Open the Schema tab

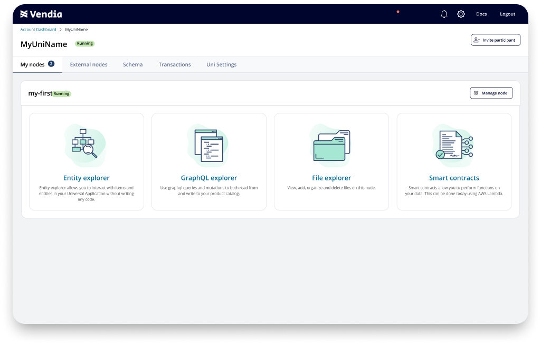pyautogui.click(x=133, y=64)
